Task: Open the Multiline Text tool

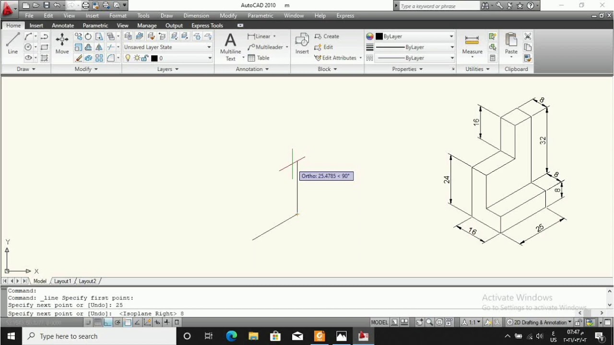Action: pos(231,47)
